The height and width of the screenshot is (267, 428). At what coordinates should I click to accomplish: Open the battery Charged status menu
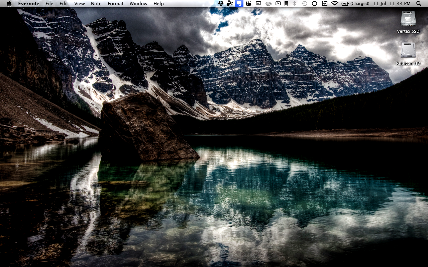355,3
